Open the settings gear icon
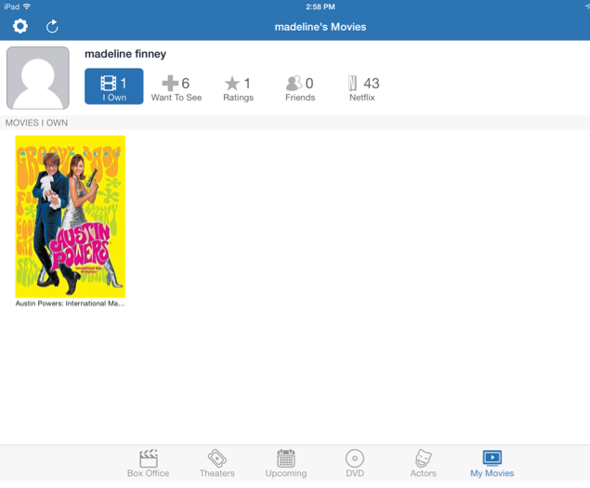The image size is (590, 488). click(x=20, y=27)
